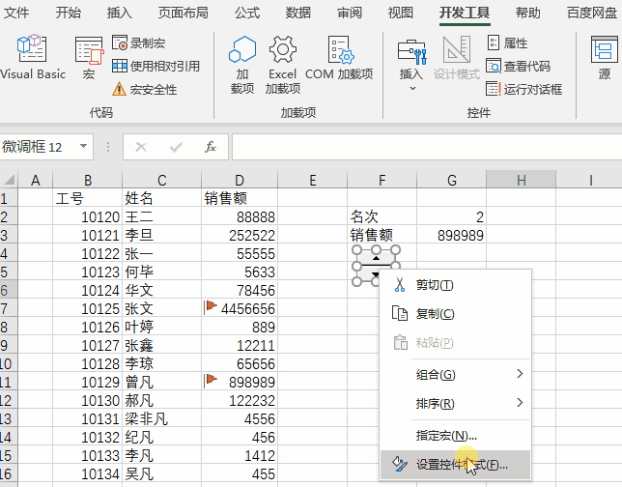Click the name box showing 微调框 12
The image size is (622, 487).
[x=39, y=147]
